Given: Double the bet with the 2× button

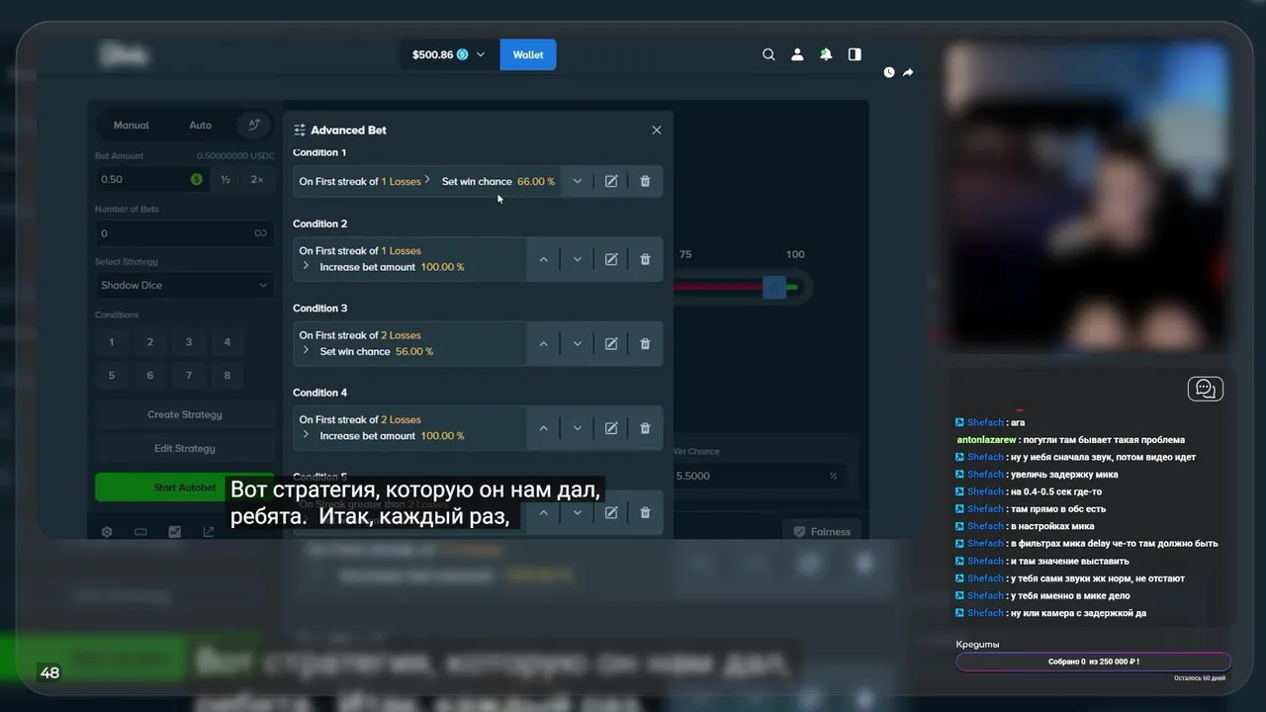Looking at the screenshot, I should tap(257, 179).
